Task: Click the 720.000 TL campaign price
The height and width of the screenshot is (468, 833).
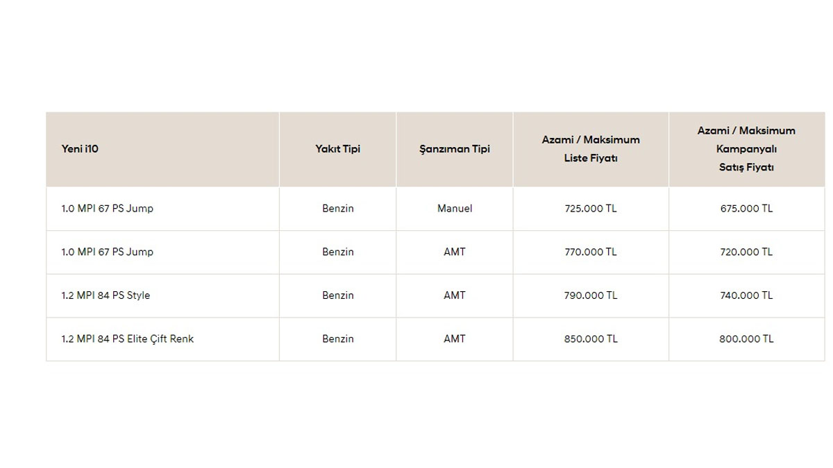Action: 746,252
